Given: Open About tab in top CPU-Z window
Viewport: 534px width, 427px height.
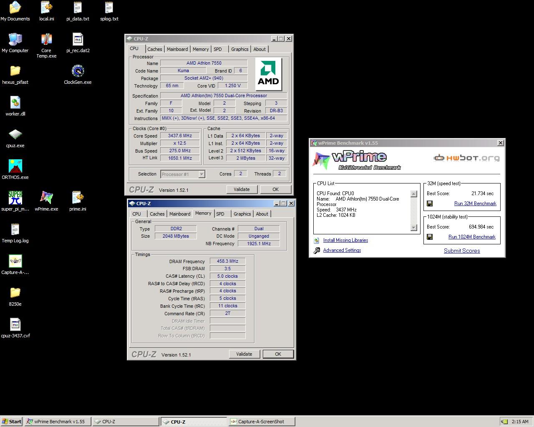Looking at the screenshot, I should (259, 49).
